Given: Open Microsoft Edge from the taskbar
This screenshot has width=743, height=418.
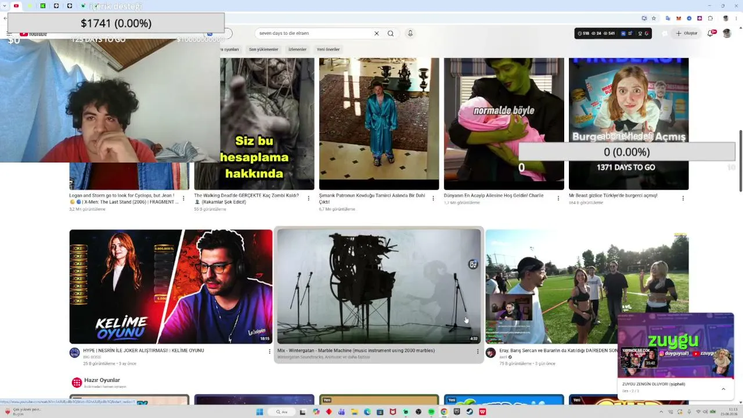Looking at the screenshot, I should (367, 412).
